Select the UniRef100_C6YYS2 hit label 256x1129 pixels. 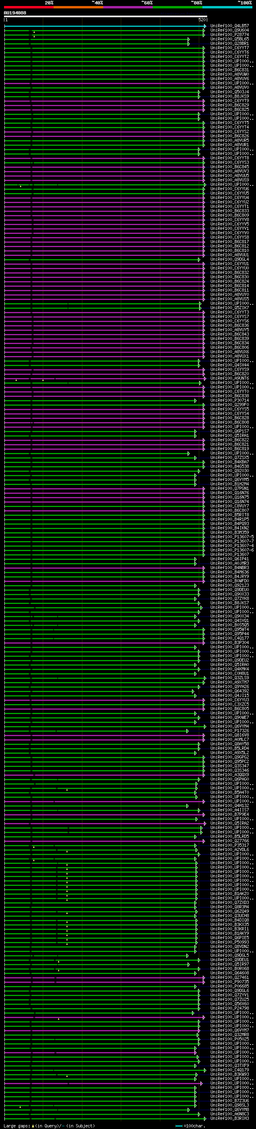point(230,131)
